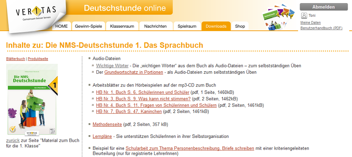
Task: Visit the Produktseite link
Action: 38,59
